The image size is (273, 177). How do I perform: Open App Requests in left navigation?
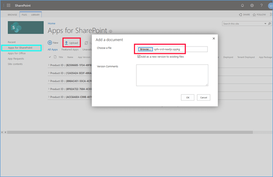16,59
